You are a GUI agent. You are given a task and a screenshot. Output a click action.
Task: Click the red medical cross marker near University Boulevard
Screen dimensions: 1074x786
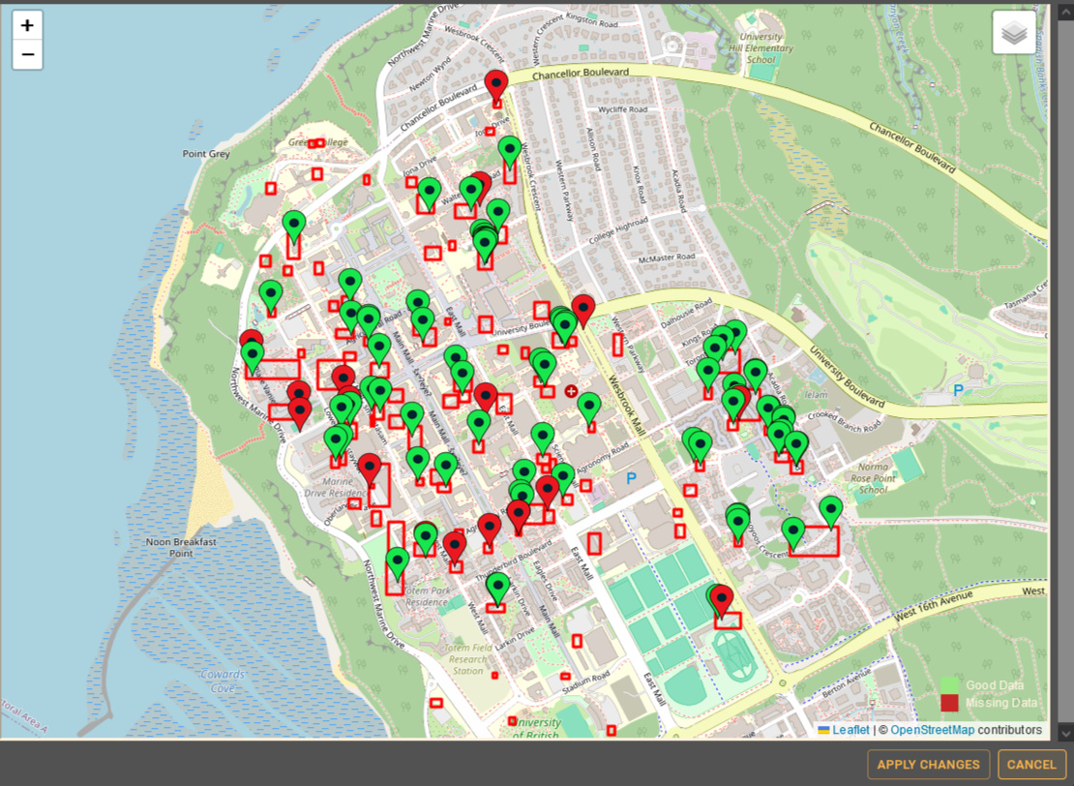pos(570,391)
